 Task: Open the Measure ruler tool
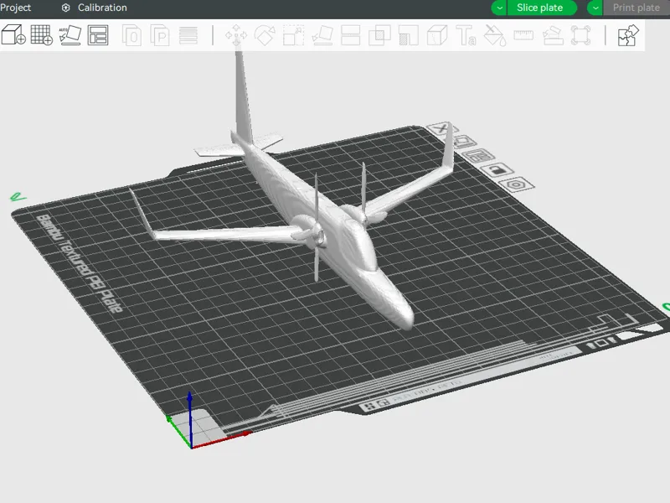pos(523,35)
